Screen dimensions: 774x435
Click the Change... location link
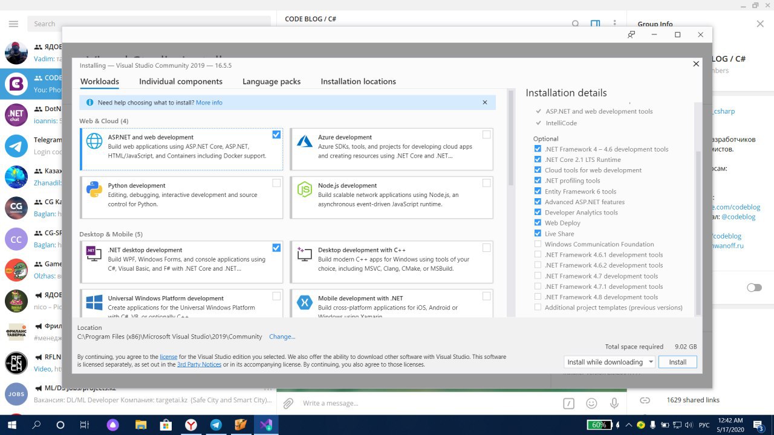click(x=282, y=337)
